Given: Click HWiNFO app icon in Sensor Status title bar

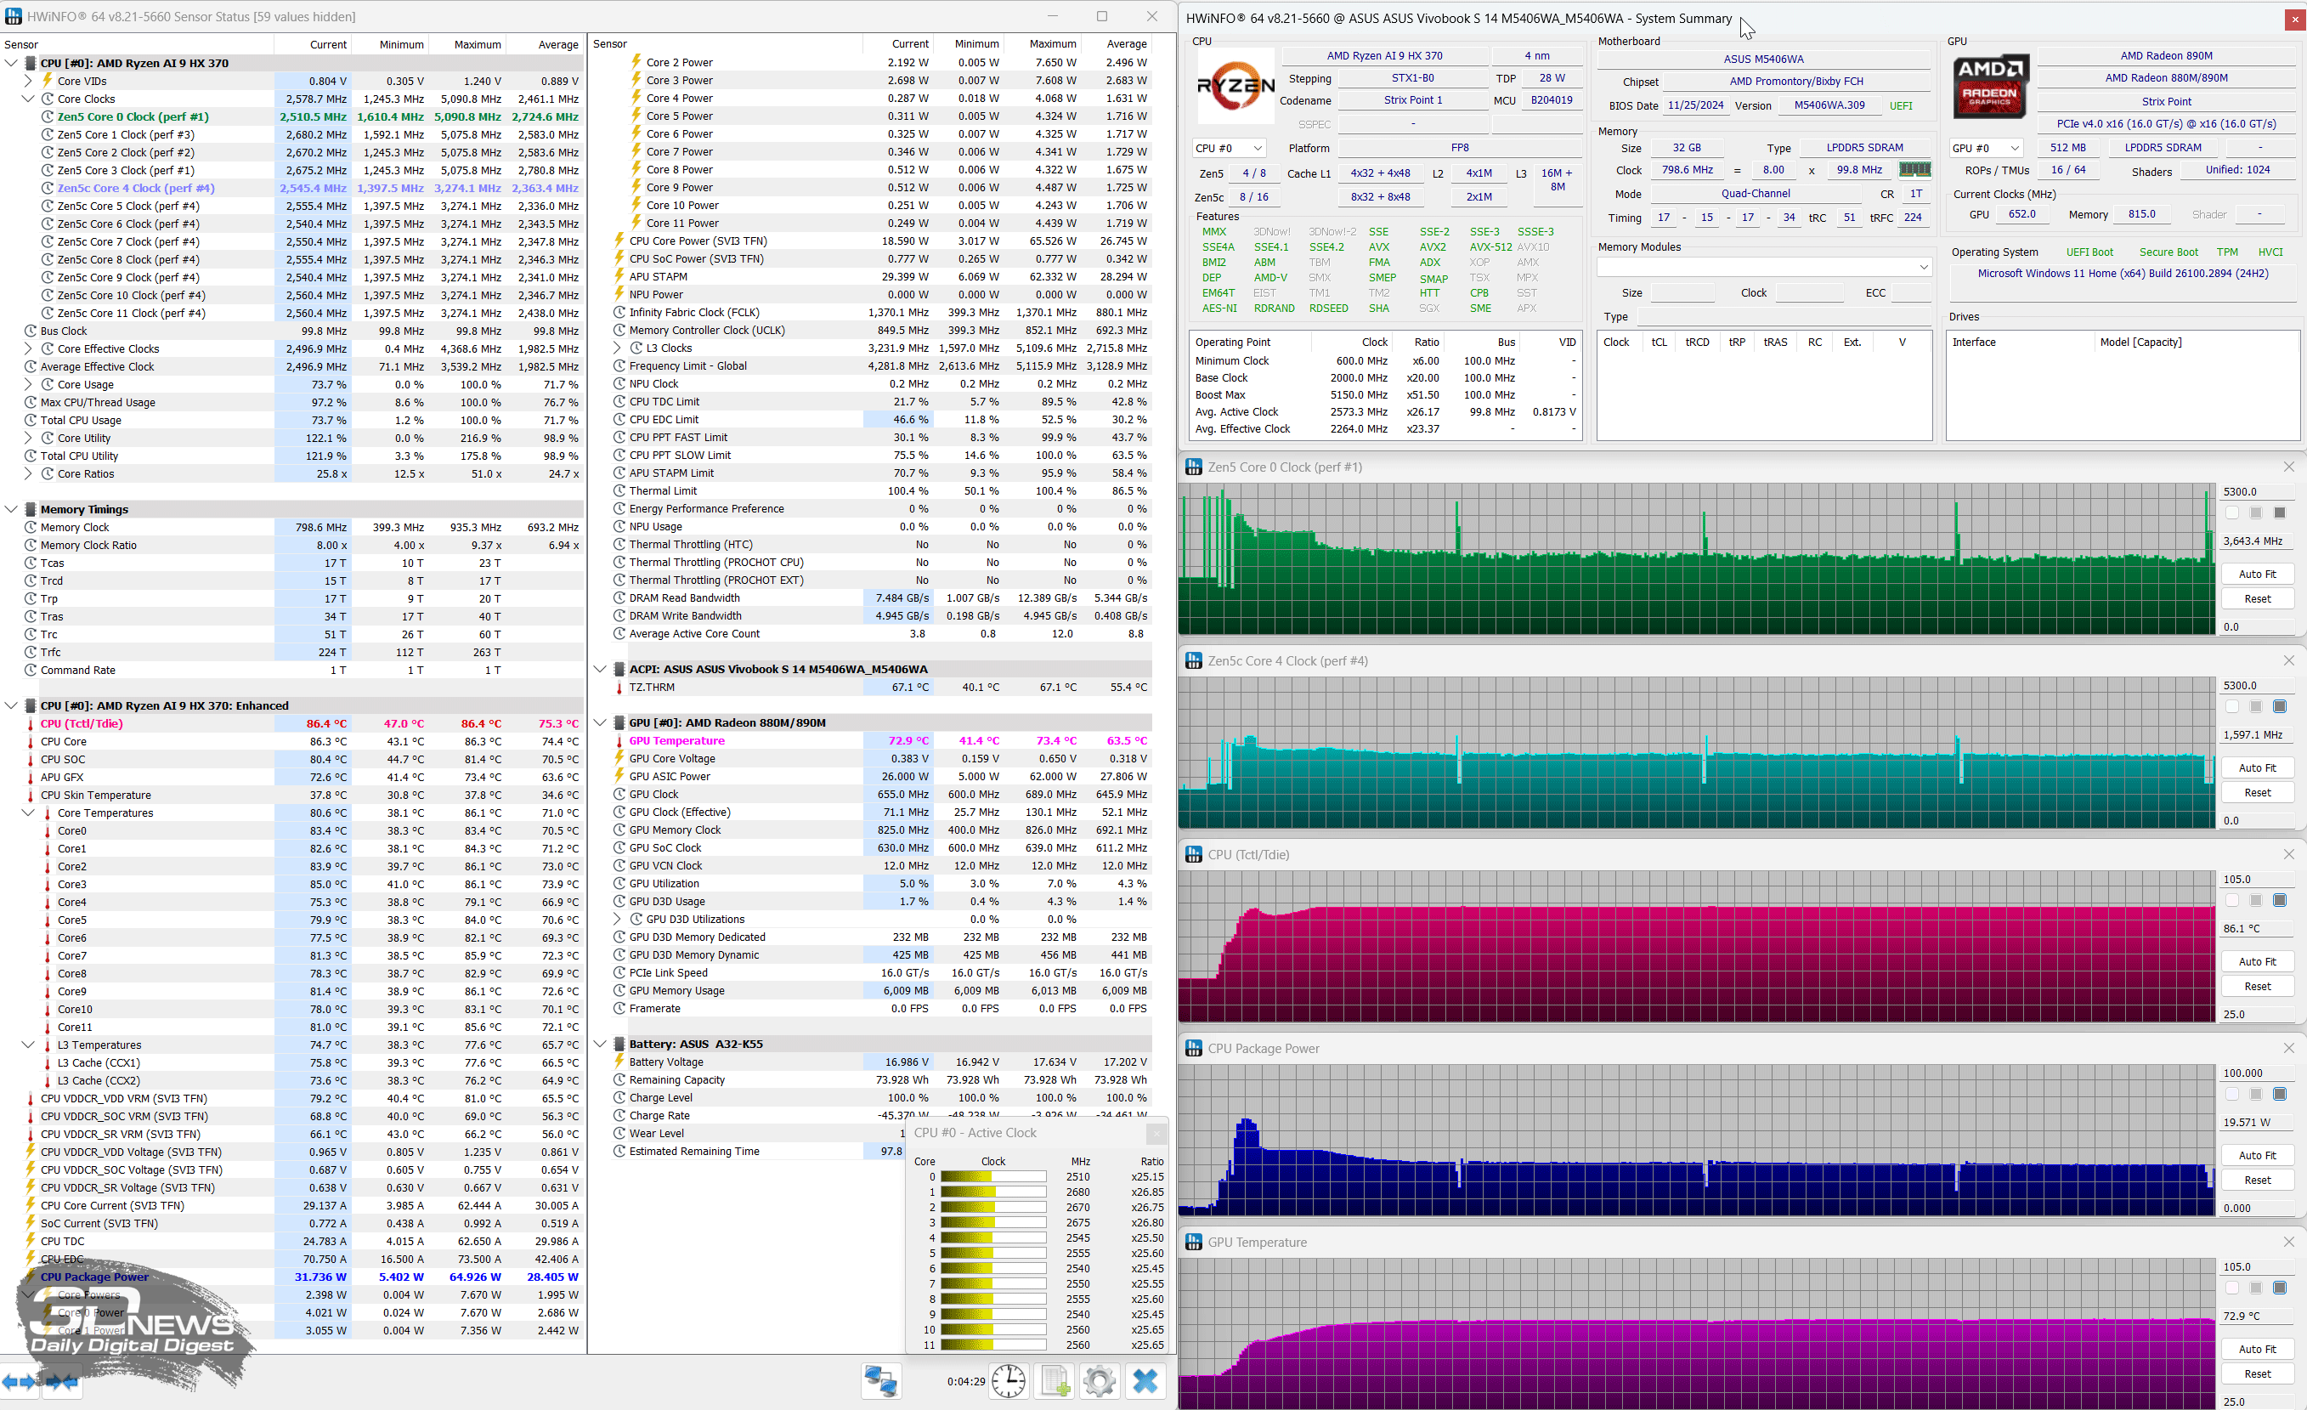Looking at the screenshot, I should click(x=13, y=16).
